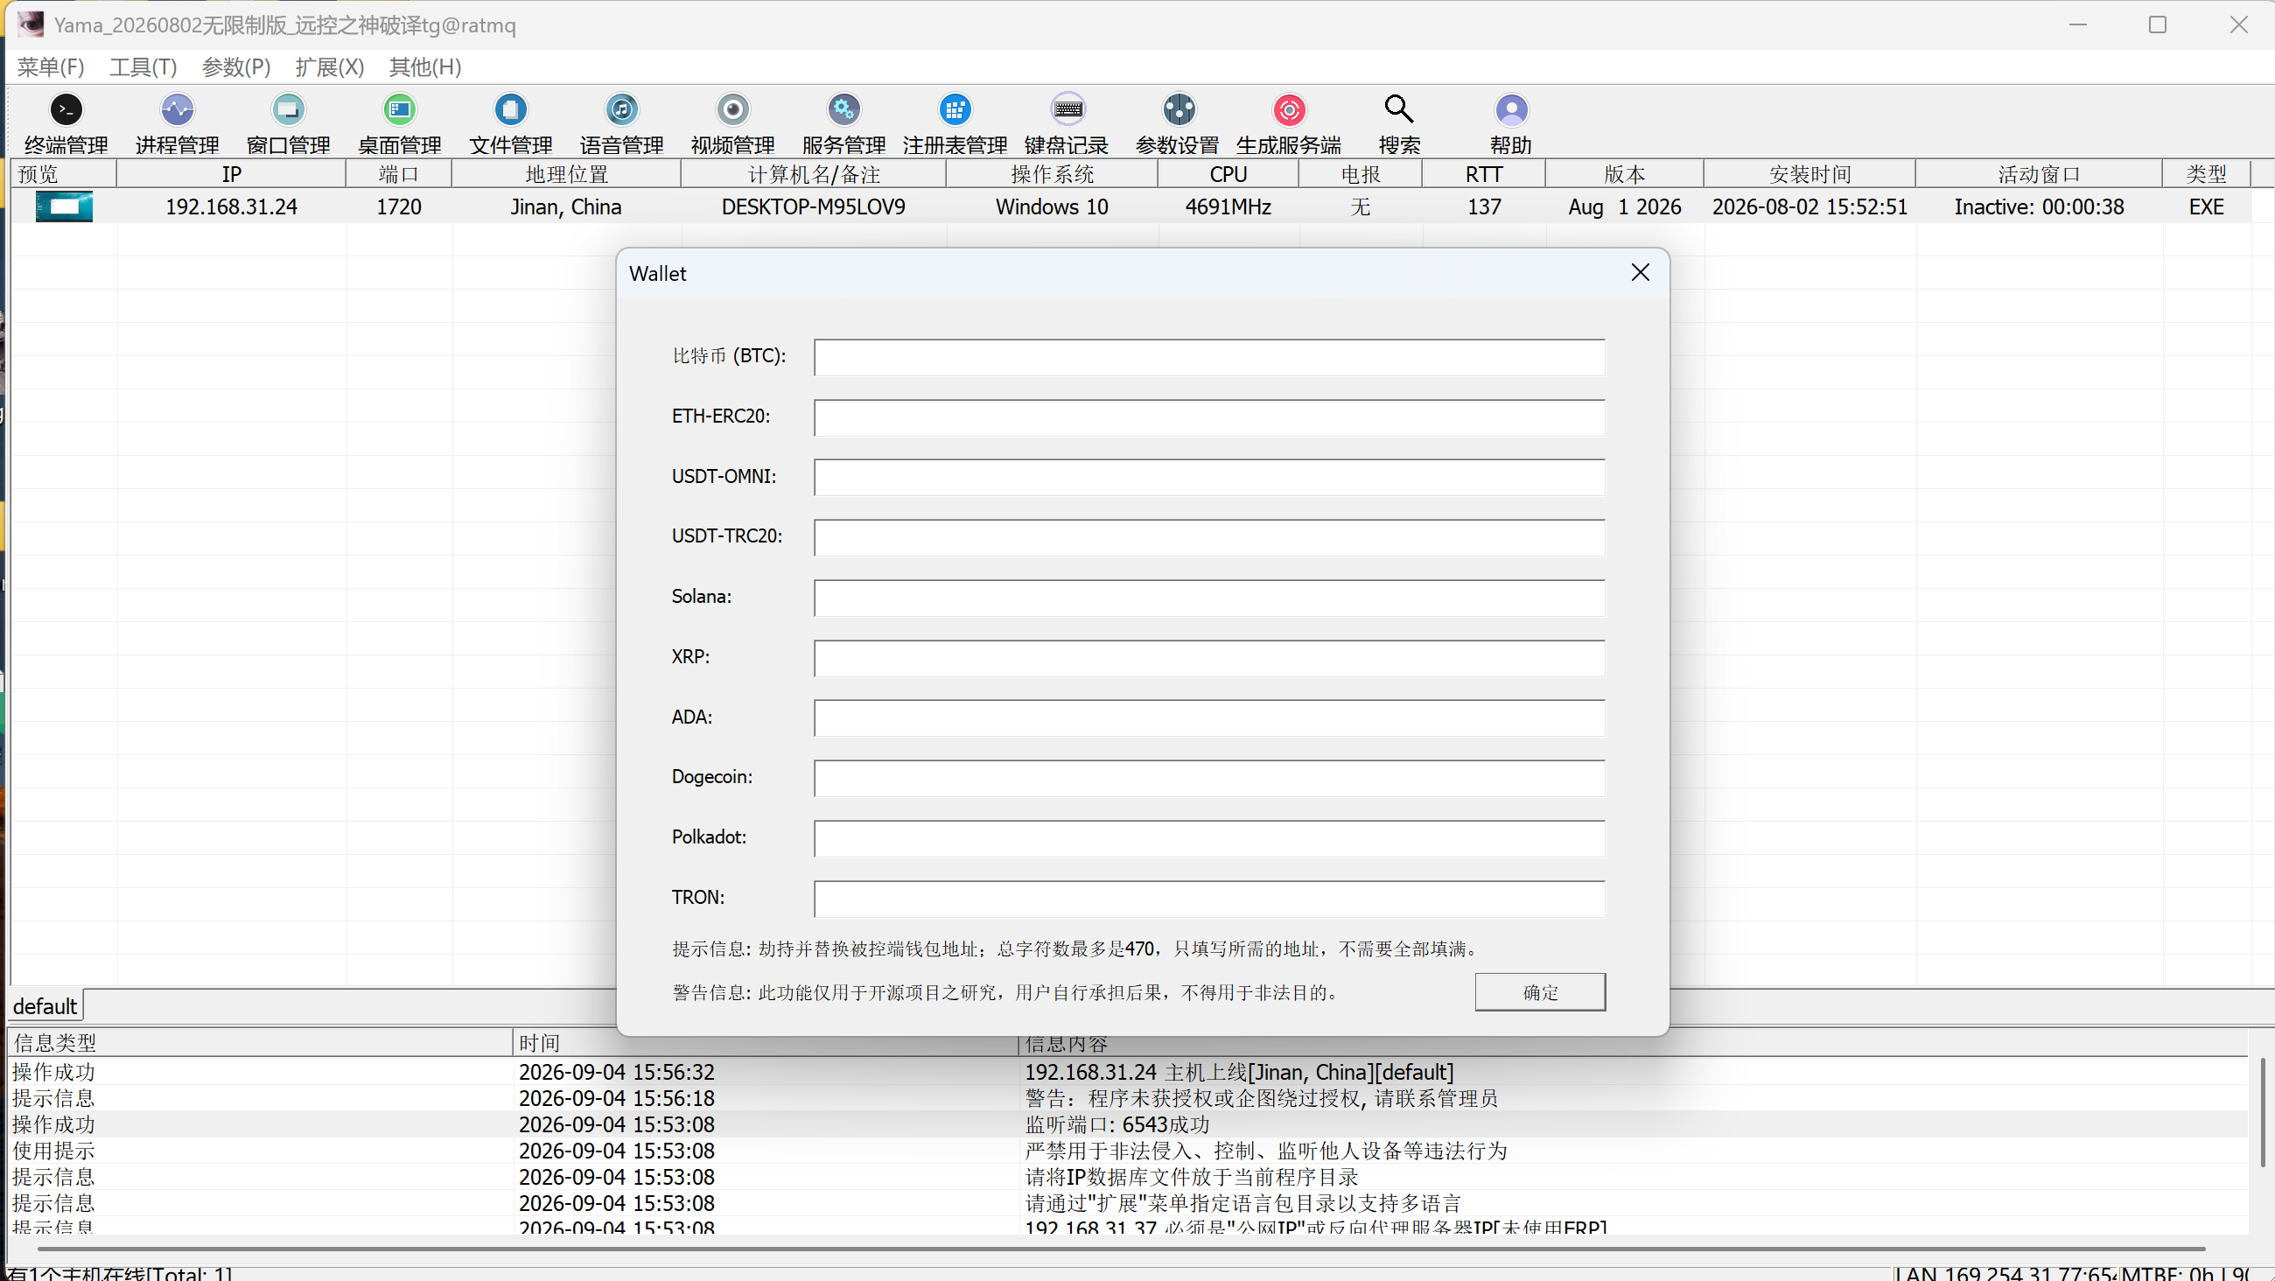Open the 文件管理 file manager icon
This screenshot has width=2275, height=1281.
click(510, 110)
